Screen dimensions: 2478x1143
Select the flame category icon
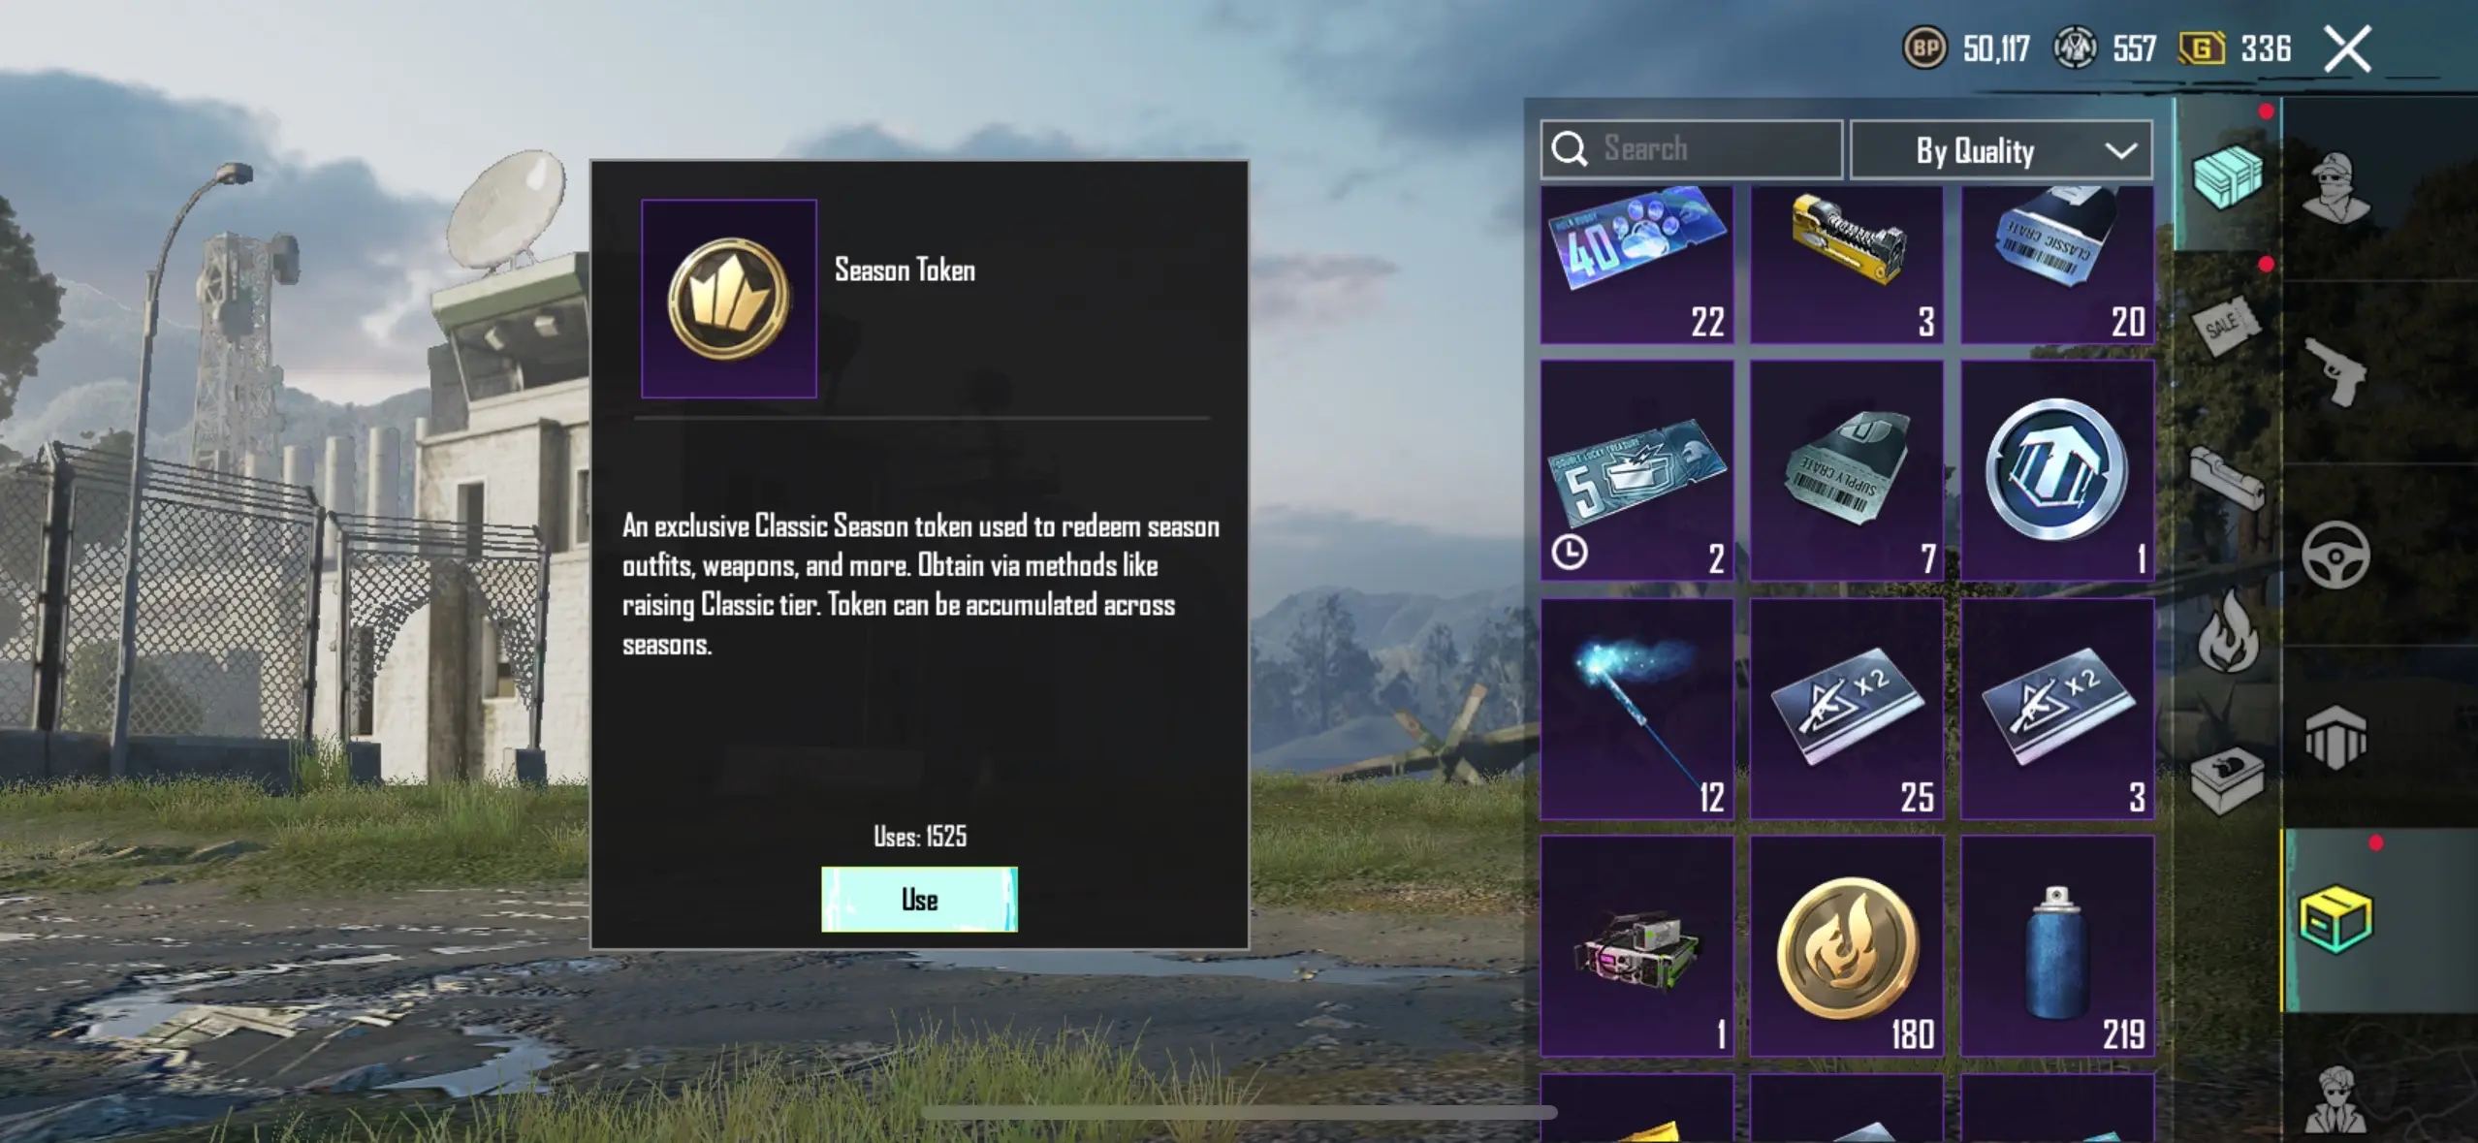pos(2227,631)
